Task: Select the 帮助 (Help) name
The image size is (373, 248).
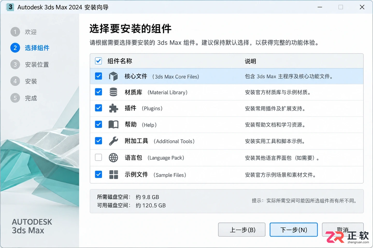Action: pos(141,125)
